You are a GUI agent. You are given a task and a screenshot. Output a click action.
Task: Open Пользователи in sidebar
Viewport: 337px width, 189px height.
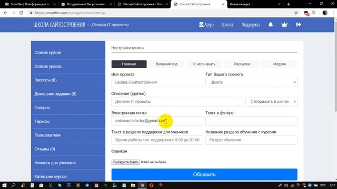[68, 135]
